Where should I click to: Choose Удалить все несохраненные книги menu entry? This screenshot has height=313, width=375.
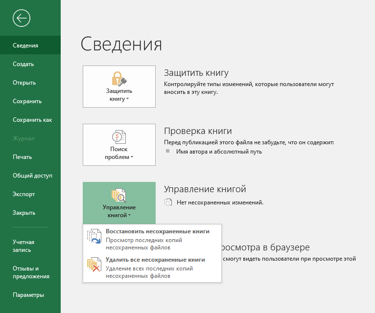152,268
